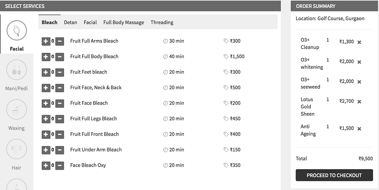Click Proceed to Checkout button
This screenshot has width=379, height=190.
[334, 175]
